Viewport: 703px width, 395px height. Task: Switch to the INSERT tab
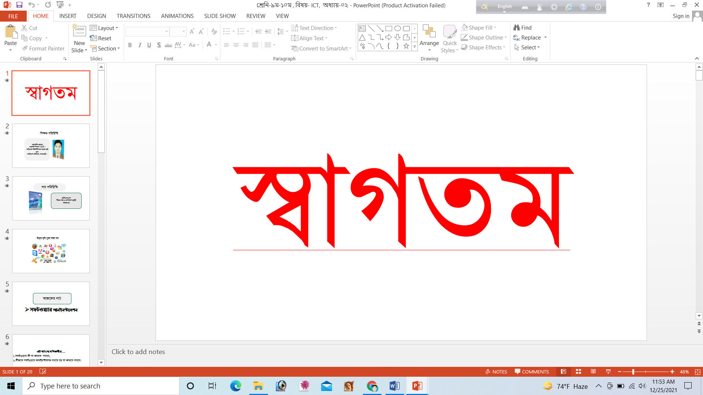68,16
